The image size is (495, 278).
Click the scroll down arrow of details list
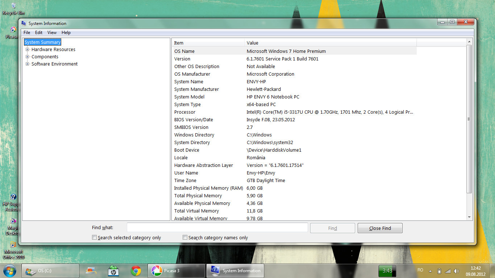(x=469, y=217)
